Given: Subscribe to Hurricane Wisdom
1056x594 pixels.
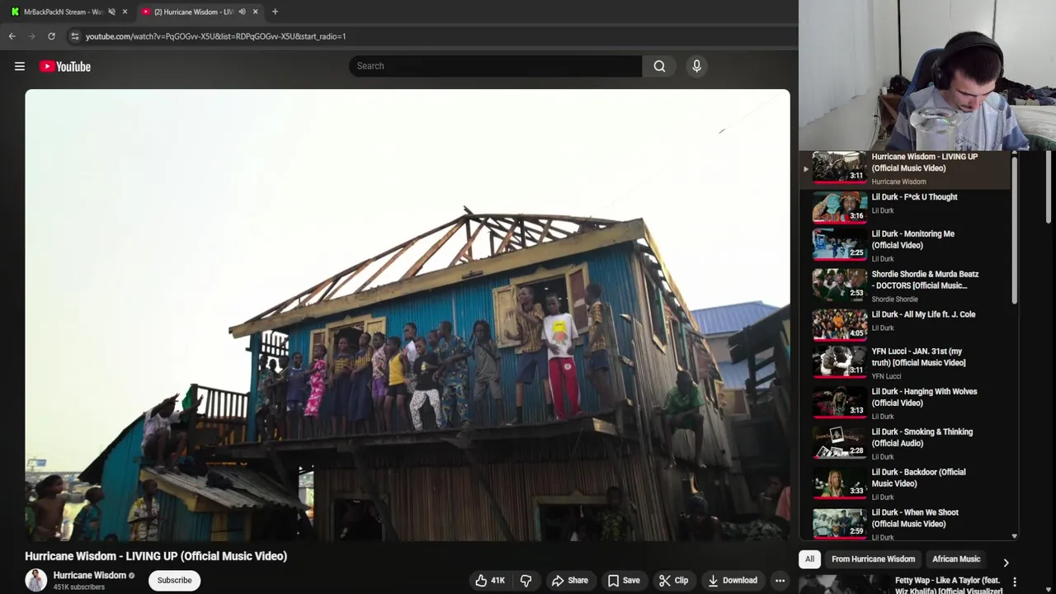Looking at the screenshot, I should [x=174, y=580].
